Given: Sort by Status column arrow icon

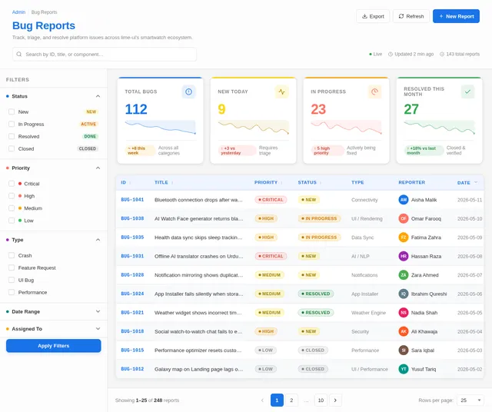Looking at the screenshot, I should pos(321,183).
